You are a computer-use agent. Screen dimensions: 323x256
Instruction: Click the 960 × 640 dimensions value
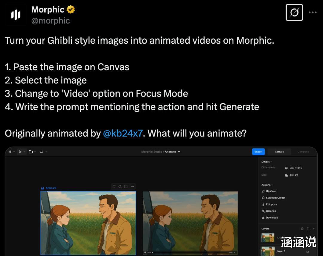(296, 168)
